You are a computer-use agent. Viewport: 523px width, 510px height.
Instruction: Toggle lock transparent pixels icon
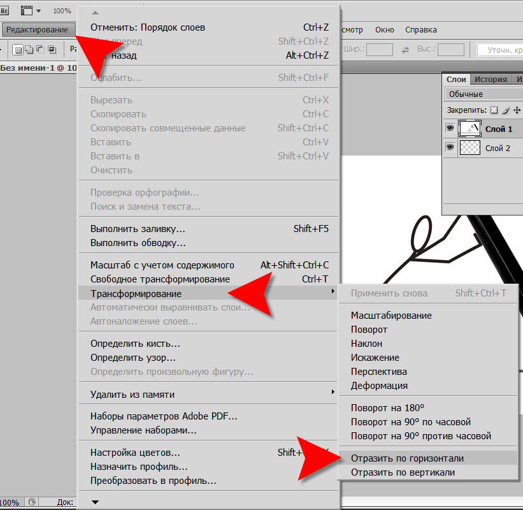[494, 110]
